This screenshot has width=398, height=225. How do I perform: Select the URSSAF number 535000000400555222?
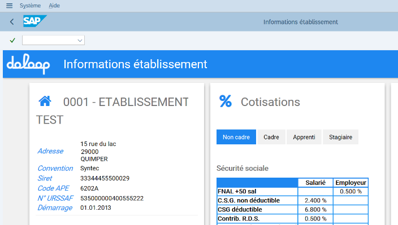coord(112,198)
